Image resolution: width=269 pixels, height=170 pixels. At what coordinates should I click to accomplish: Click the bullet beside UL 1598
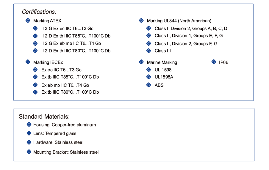(x=149, y=70)
